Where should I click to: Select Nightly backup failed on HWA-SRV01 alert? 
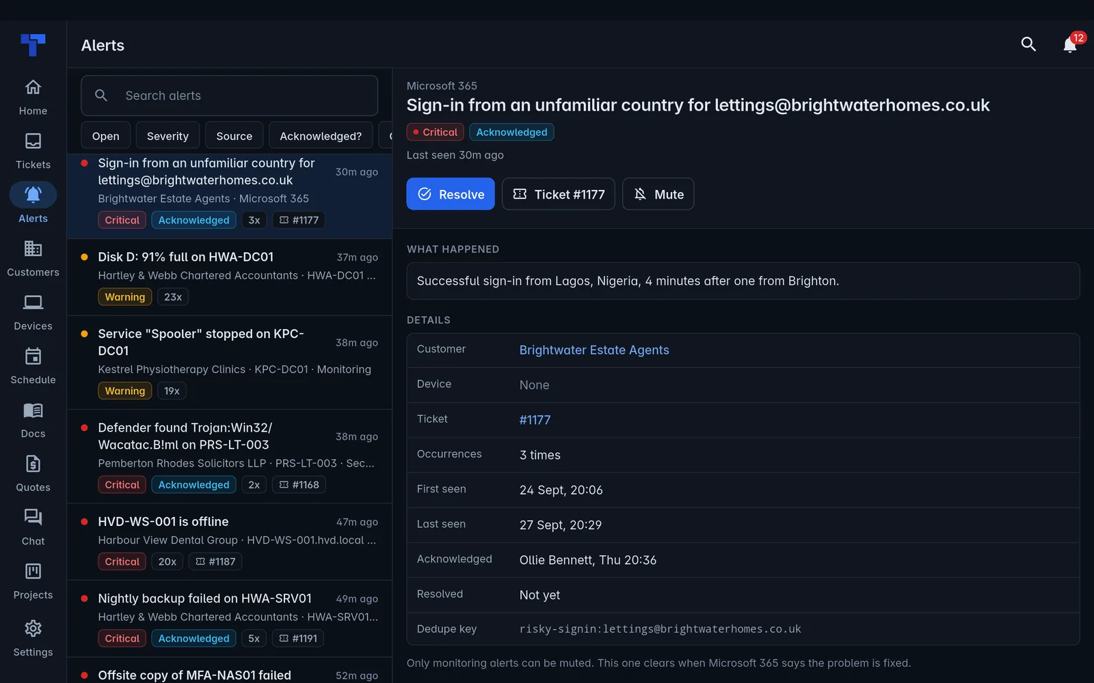coord(230,619)
